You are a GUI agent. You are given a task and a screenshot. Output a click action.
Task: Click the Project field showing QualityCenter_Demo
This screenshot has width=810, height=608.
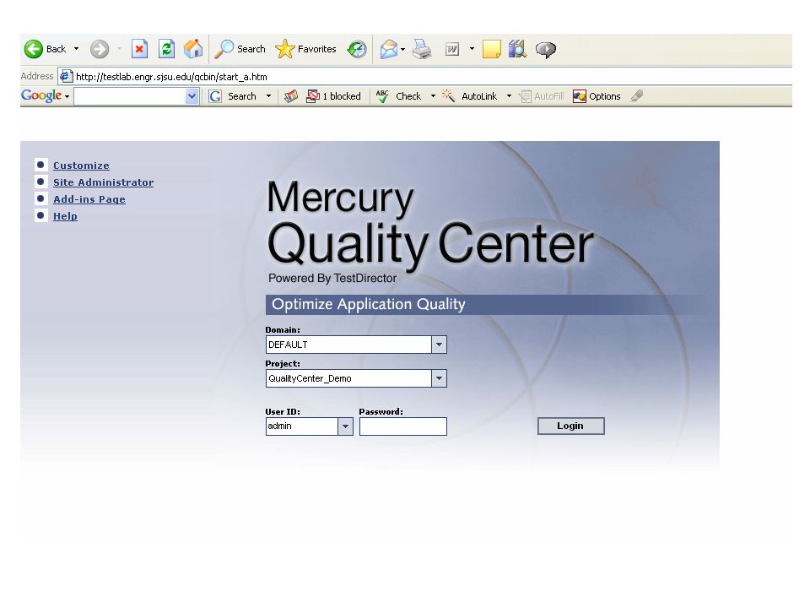(348, 378)
